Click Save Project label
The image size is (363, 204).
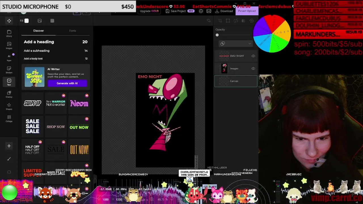(178, 11)
